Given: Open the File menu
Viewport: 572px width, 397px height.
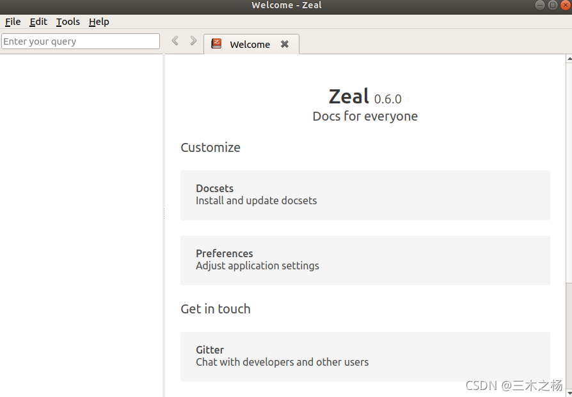Looking at the screenshot, I should click(x=13, y=22).
